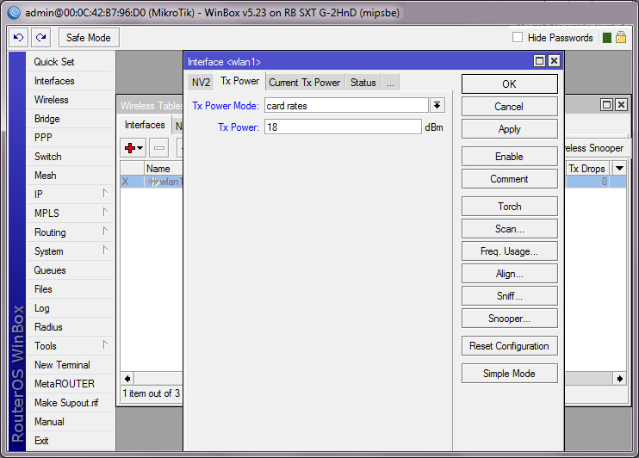
Task: Click the green status indicator icon
Action: [607, 38]
